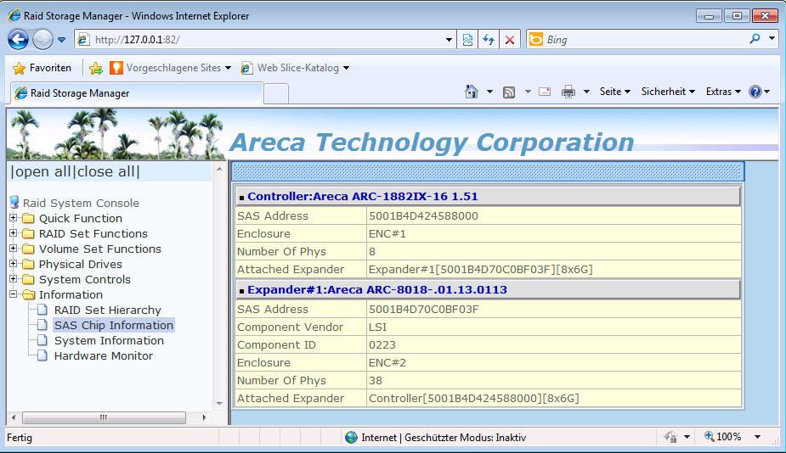The width and height of the screenshot is (786, 453).
Task: Click the address bar showing 127.0.0.1:82
Action: [260, 40]
